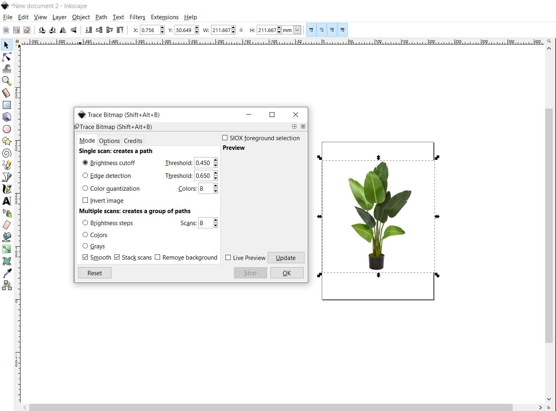Open the Path menu

click(x=101, y=17)
